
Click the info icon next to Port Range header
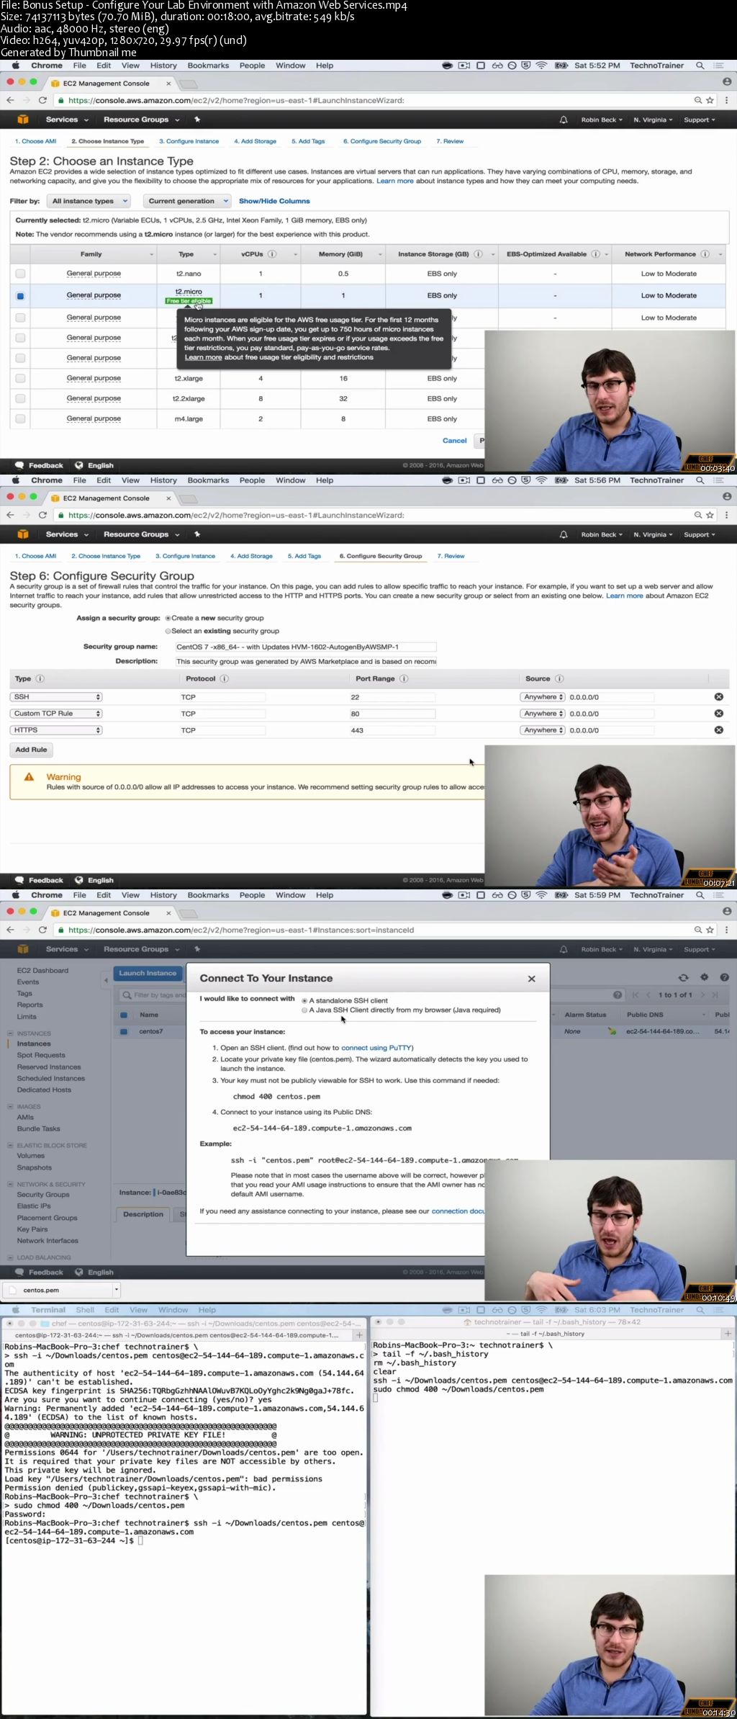pyautogui.click(x=404, y=678)
